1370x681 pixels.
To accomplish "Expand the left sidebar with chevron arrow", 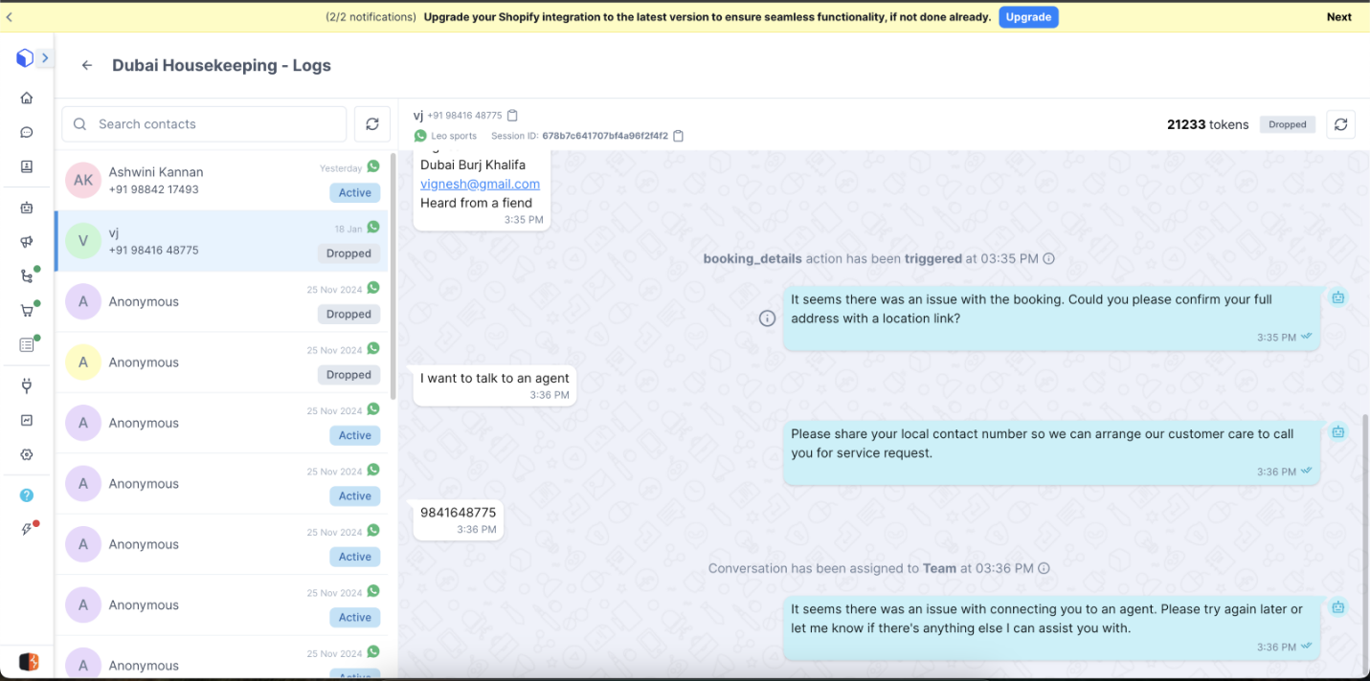I will pos(45,58).
